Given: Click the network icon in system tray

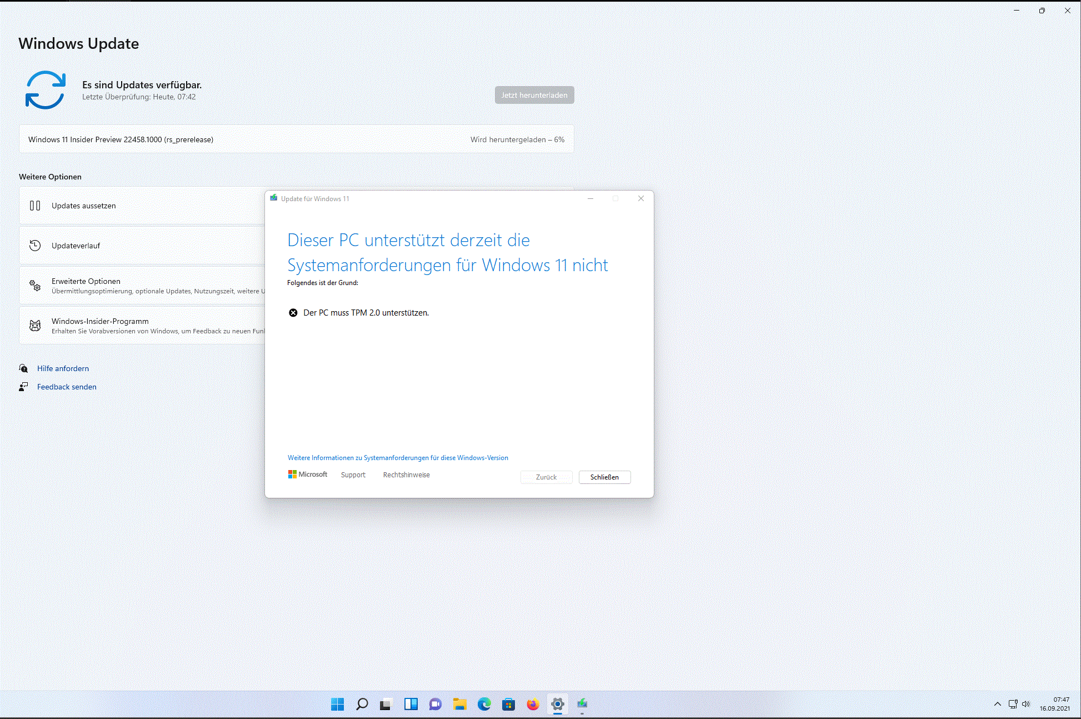Looking at the screenshot, I should pyautogui.click(x=1013, y=704).
